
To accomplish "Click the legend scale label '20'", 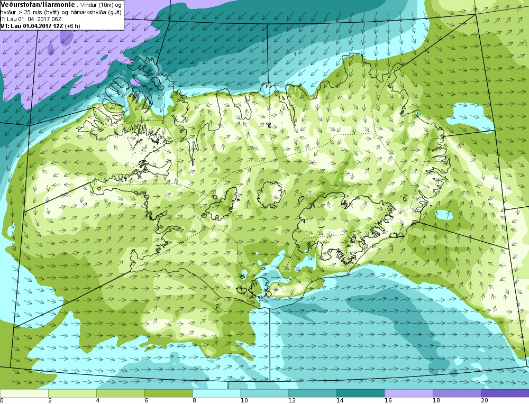I will (x=485, y=401).
